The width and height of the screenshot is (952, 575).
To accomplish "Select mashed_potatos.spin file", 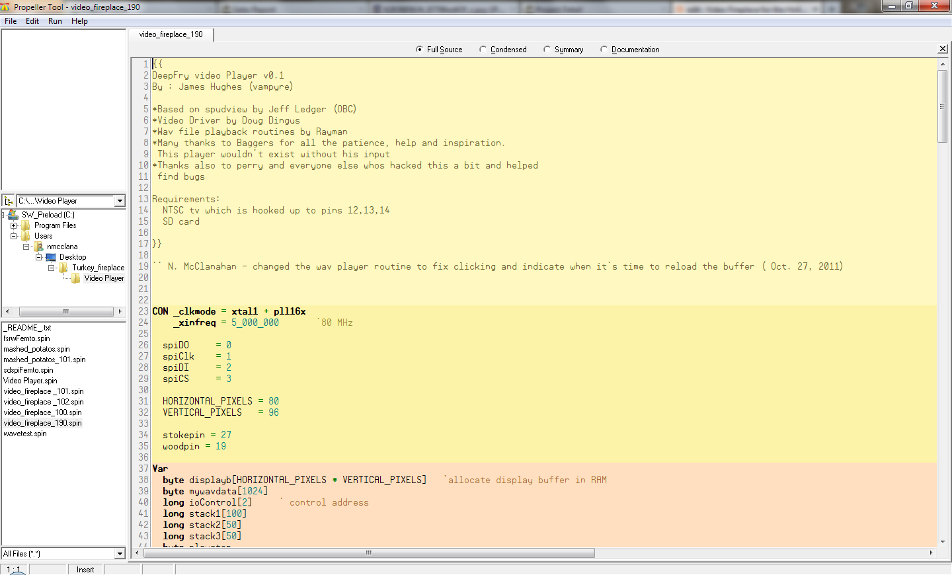I will tap(36, 349).
